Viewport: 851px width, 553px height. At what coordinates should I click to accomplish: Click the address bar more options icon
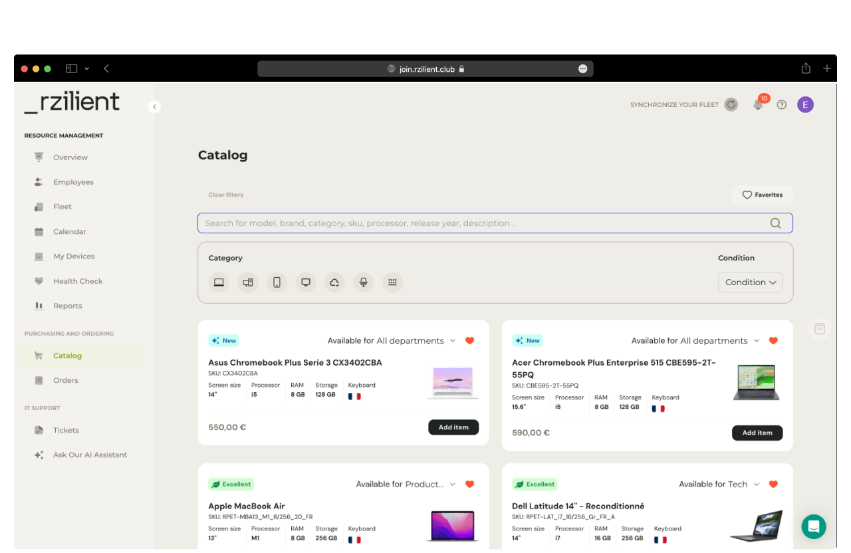tap(583, 69)
